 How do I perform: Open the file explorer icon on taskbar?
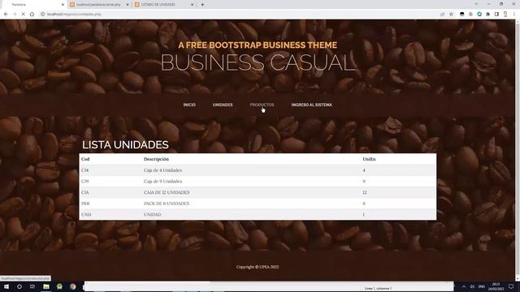46,286
